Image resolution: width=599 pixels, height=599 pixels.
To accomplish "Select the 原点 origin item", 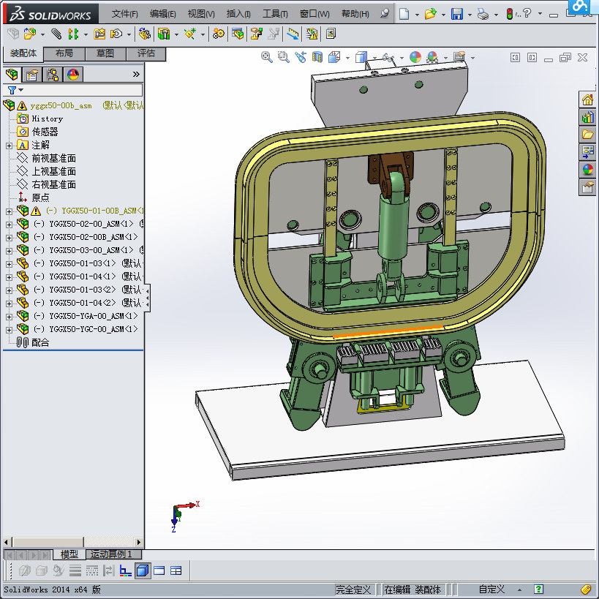I will pos(40,198).
